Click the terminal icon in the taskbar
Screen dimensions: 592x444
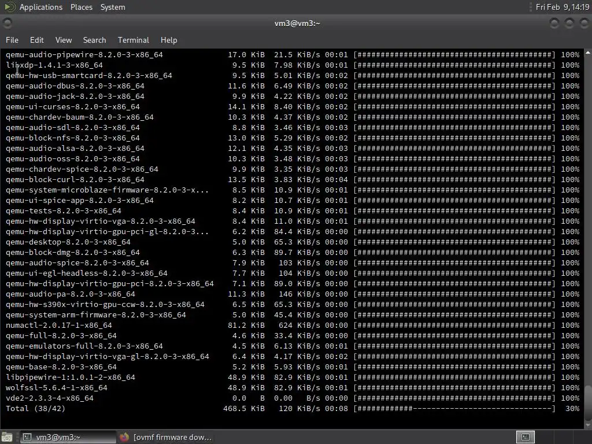point(27,437)
